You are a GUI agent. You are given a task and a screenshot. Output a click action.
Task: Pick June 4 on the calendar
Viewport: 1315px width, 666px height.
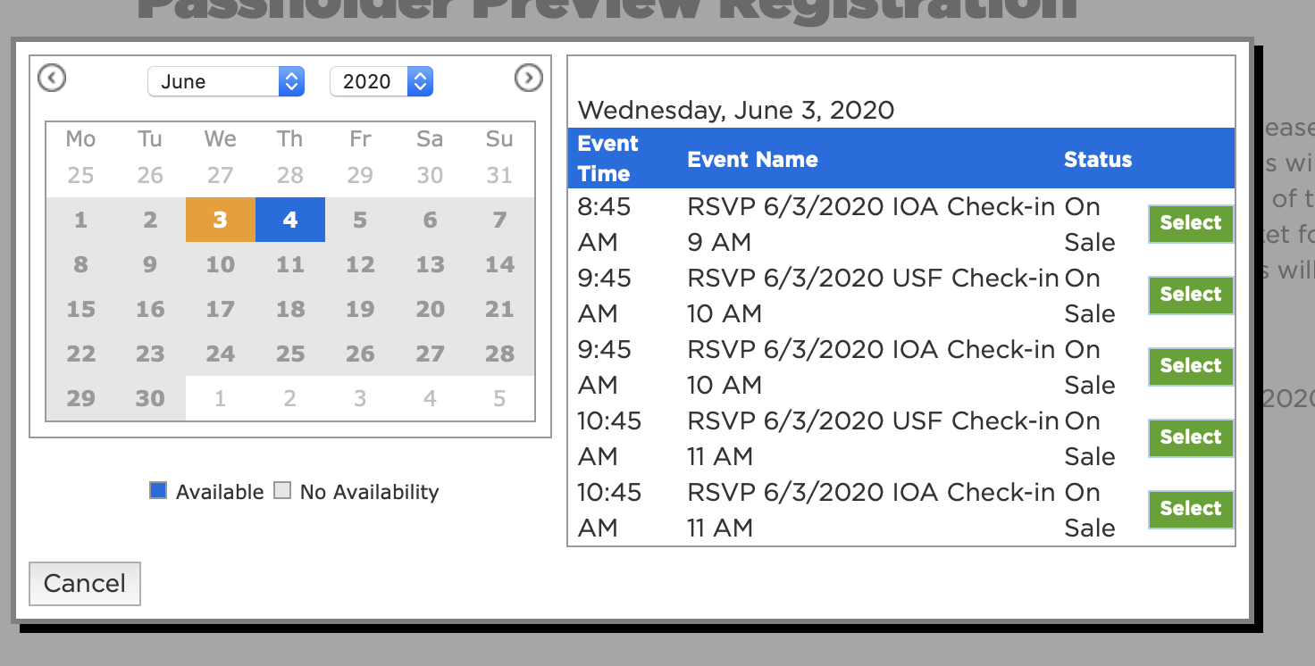(290, 220)
